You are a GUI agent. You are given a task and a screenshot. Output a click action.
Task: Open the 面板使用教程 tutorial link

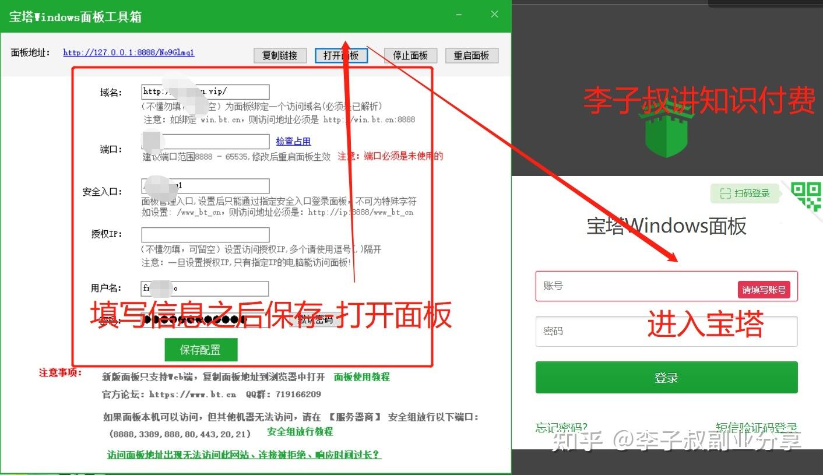tap(361, 377)
